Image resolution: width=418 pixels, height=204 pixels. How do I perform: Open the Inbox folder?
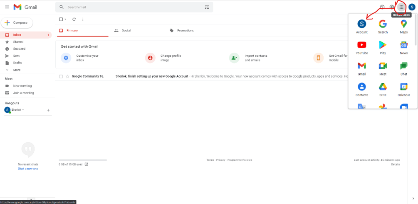tap(26, 35)
